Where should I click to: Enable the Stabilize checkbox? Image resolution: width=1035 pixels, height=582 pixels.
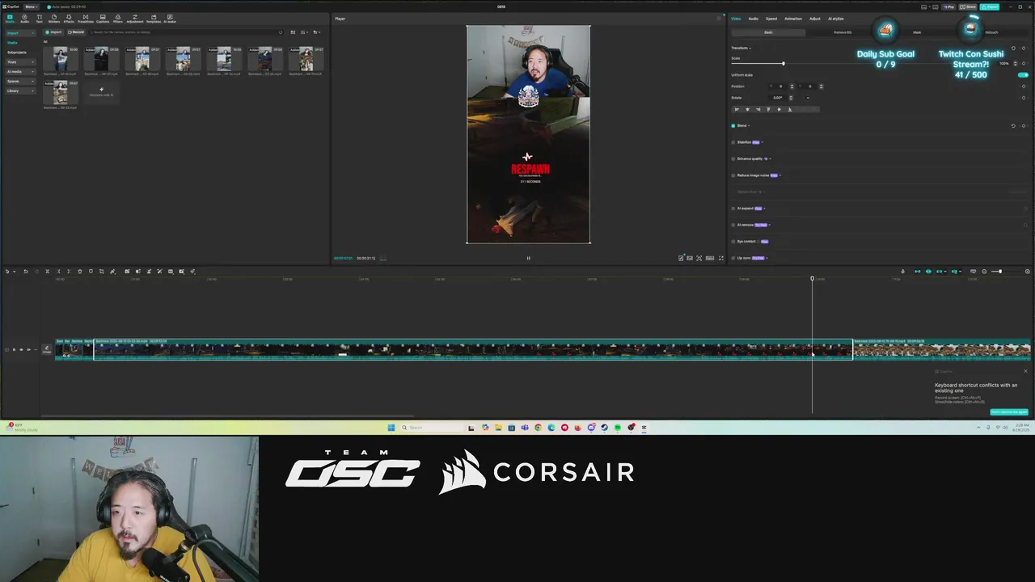point(733,142)
